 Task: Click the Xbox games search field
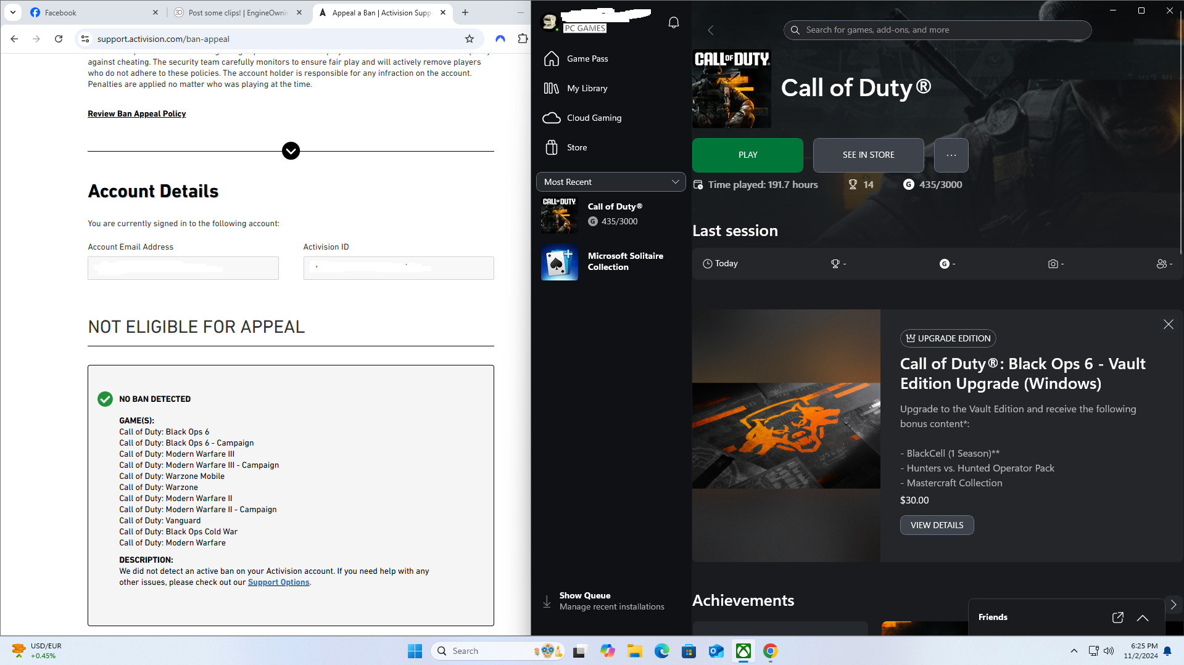click(x=937, y=30)
